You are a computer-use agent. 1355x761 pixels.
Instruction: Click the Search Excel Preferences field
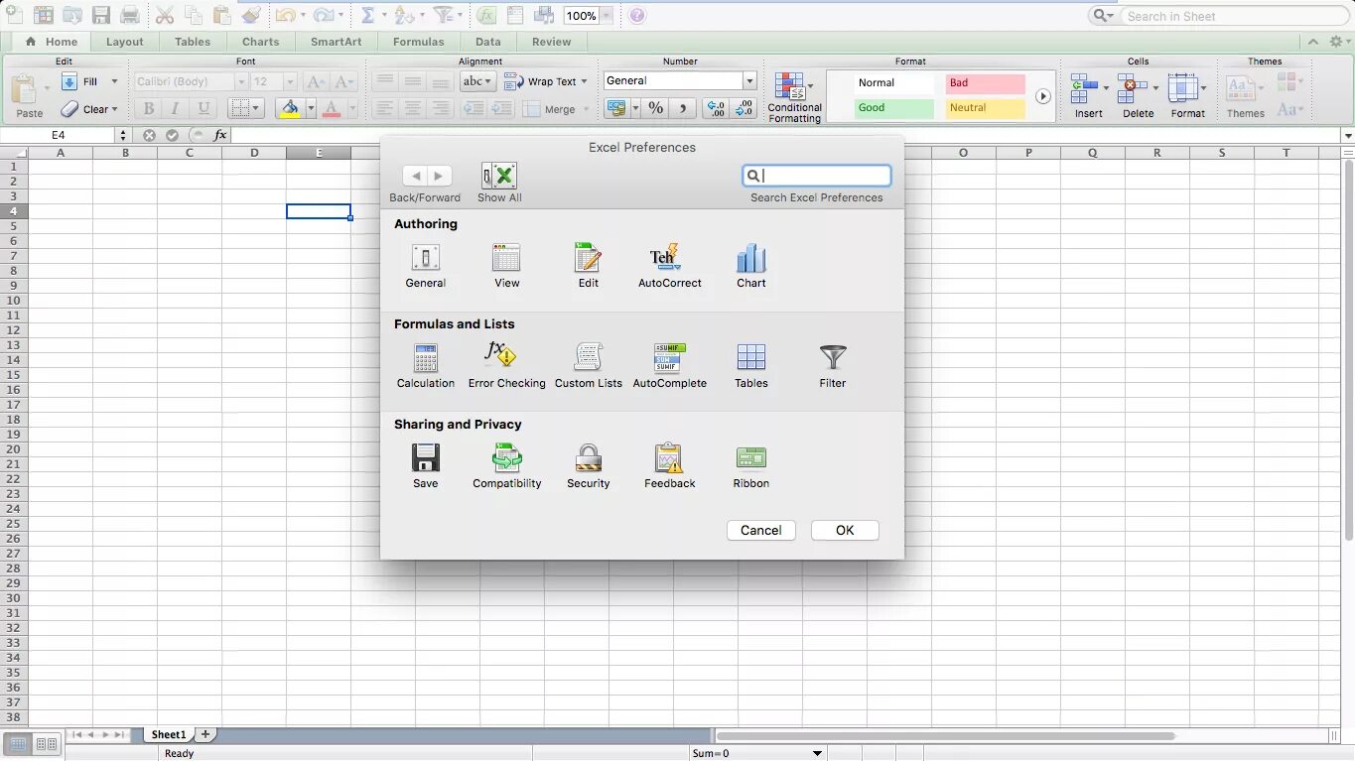pyautogui.click(x=817, y=176)
